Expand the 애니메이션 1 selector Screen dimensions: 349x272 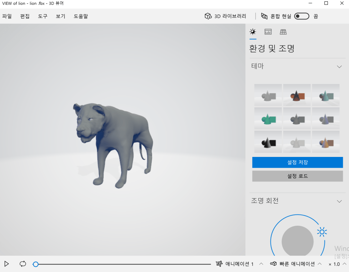click(x=261, y=264)
